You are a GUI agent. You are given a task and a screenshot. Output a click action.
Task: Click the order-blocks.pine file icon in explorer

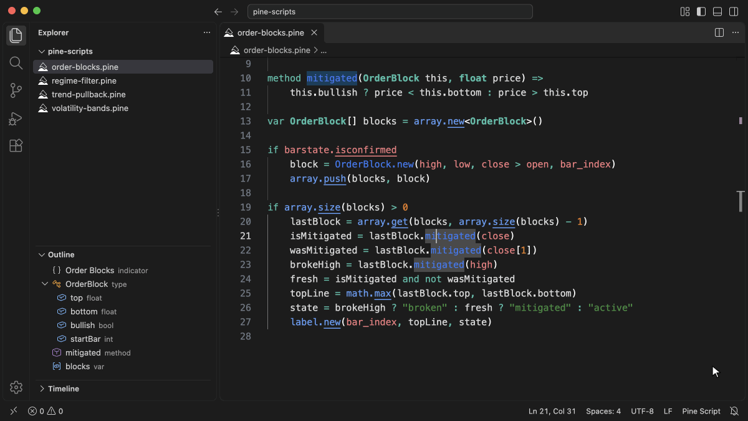click(x=43, y=67)
